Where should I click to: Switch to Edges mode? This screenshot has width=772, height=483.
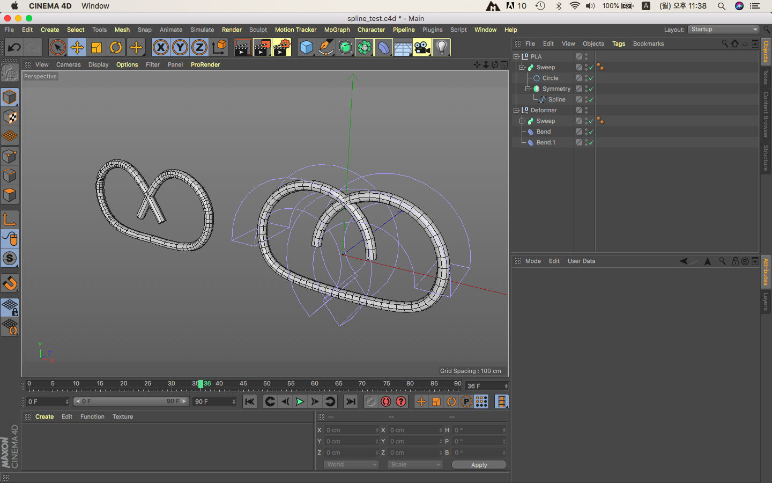click(x=10, y=175)
